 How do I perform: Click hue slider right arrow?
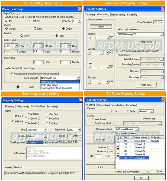click(x=107, y=67)
